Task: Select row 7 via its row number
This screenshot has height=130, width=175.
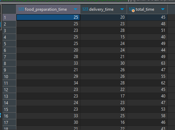Action: click(9, 57)
